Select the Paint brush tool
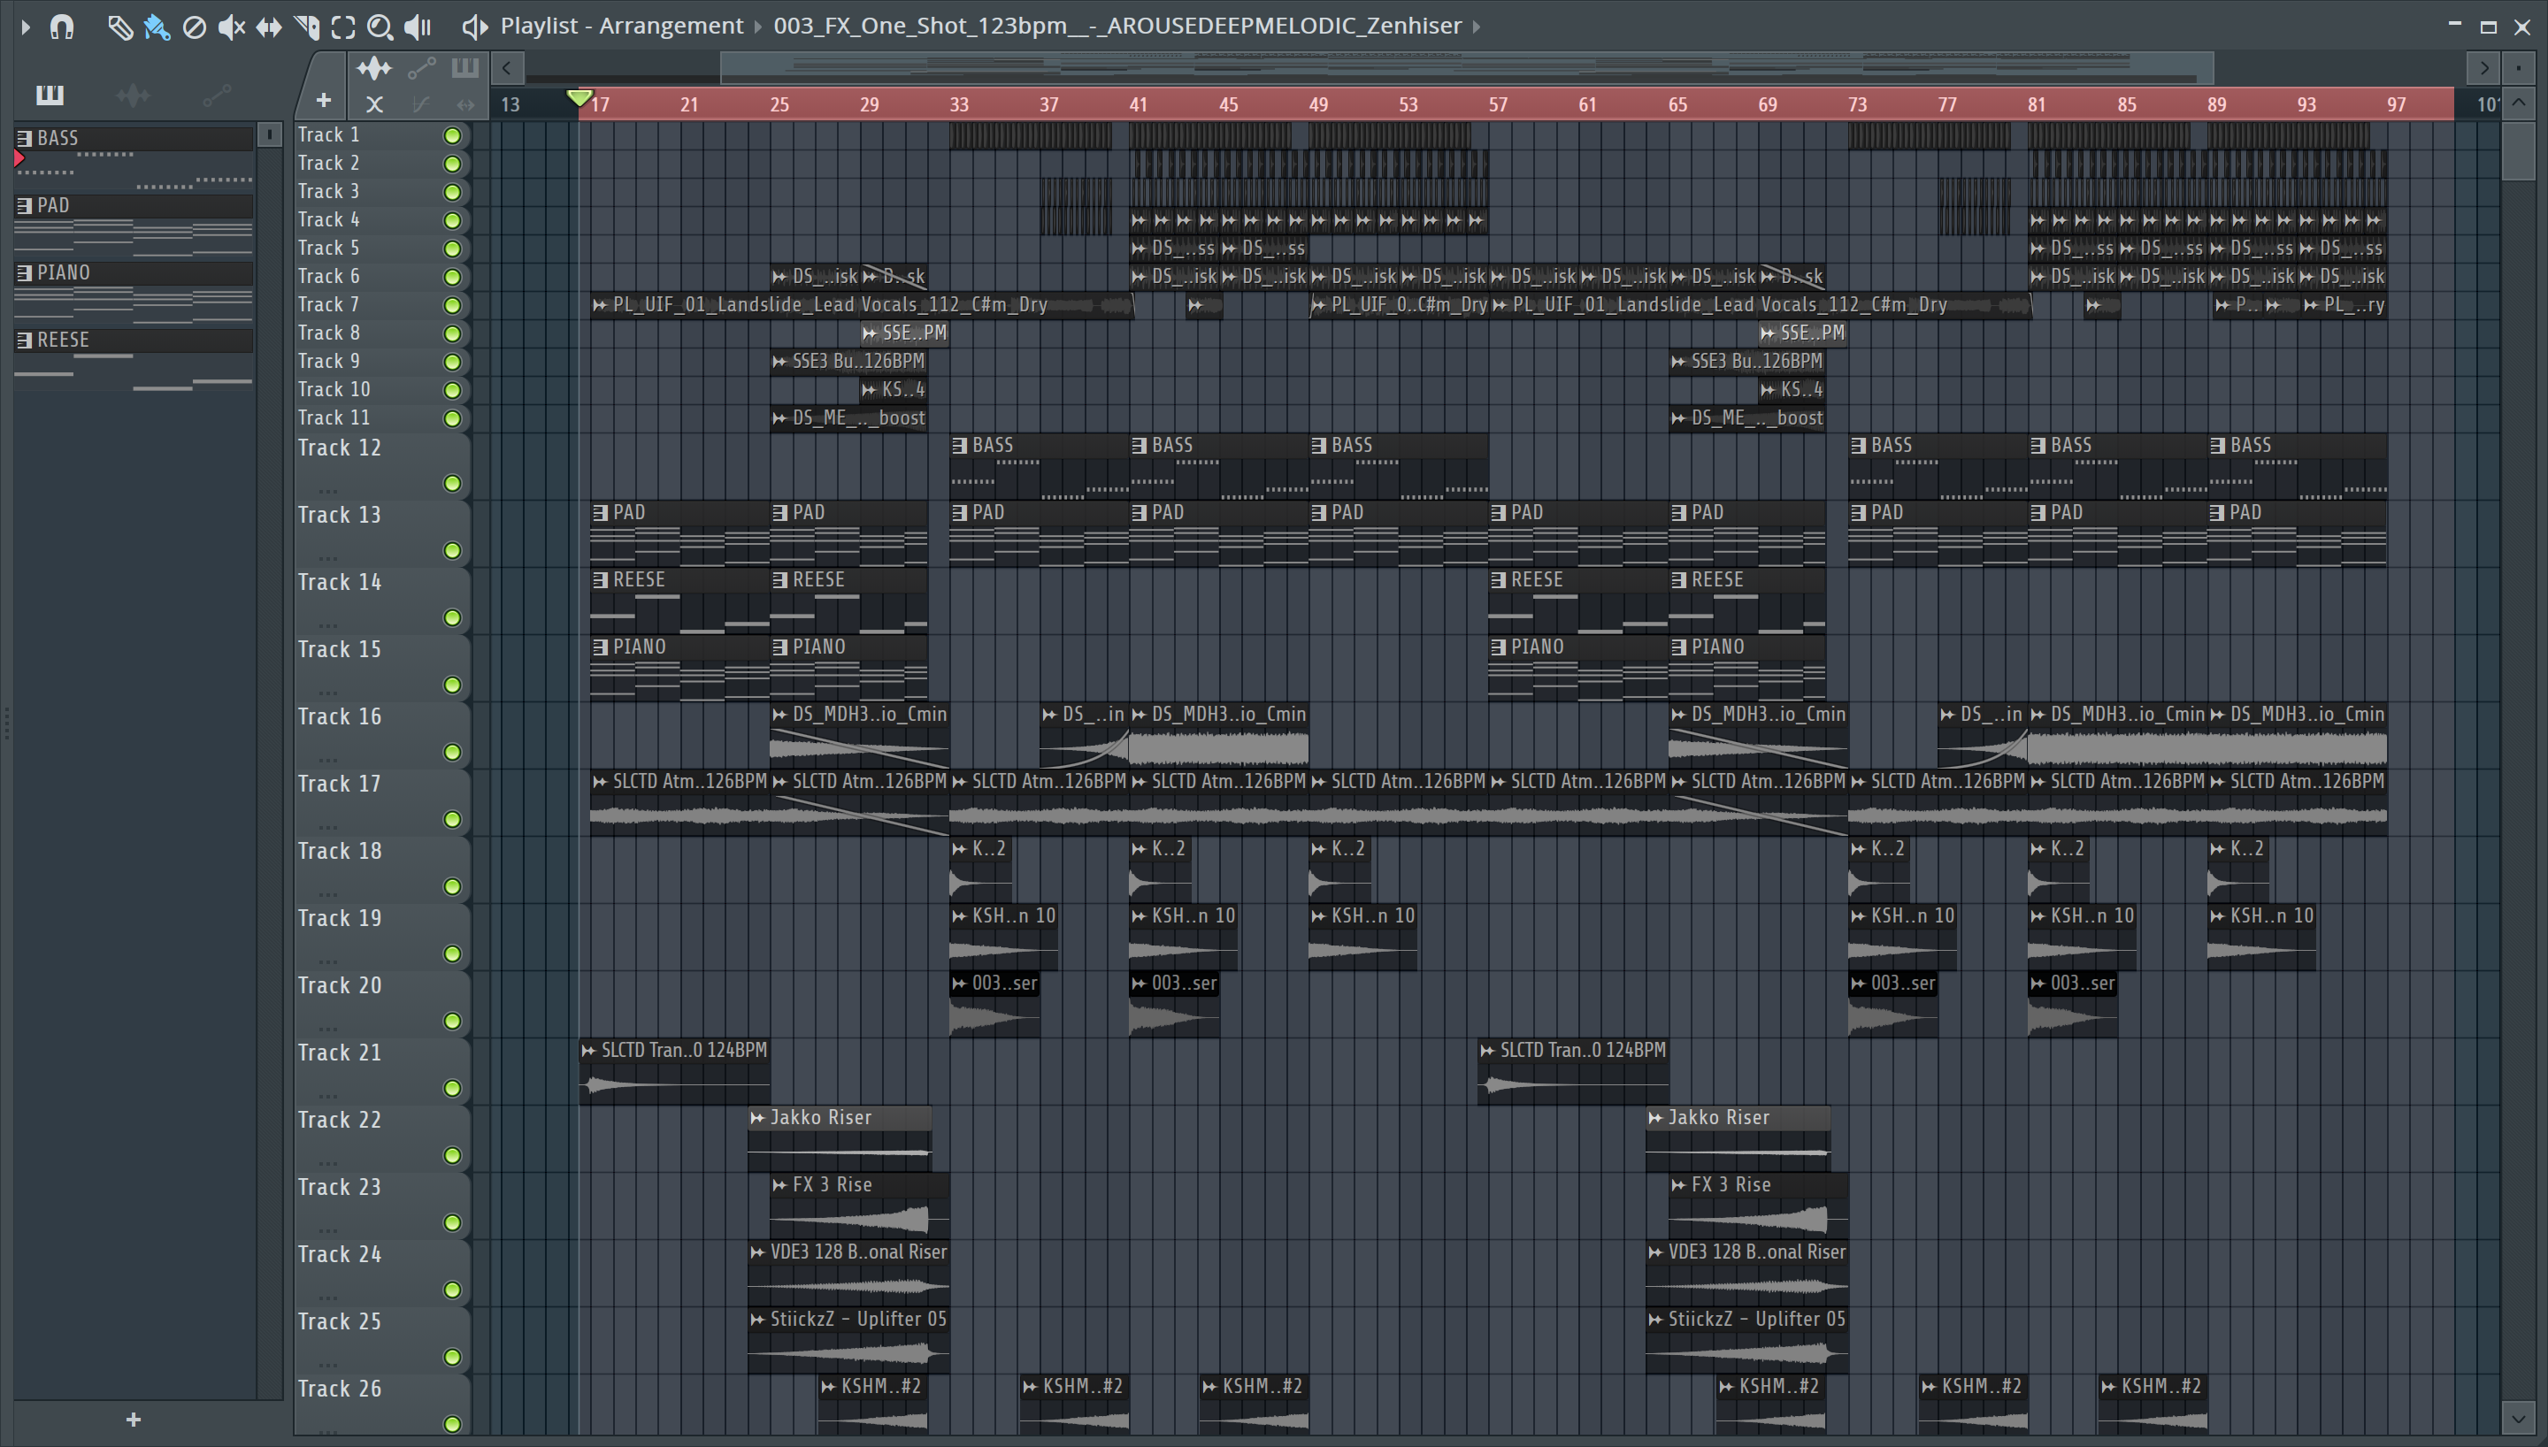The width and height of the screenshot is (2548, 1447). coord(157,27)
